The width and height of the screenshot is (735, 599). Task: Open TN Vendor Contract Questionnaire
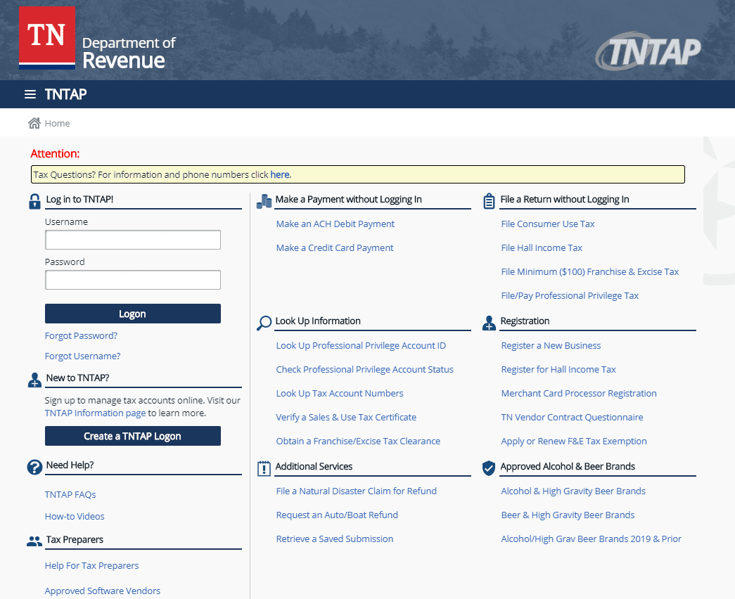(573, 417)
